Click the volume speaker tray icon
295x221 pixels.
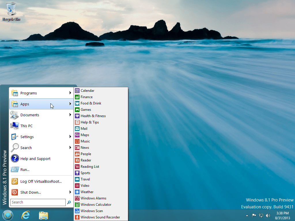[x=268, y=215]
